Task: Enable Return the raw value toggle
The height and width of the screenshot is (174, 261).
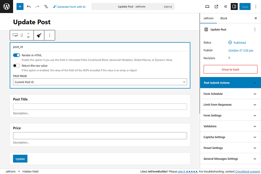Action: click(17, 65)
